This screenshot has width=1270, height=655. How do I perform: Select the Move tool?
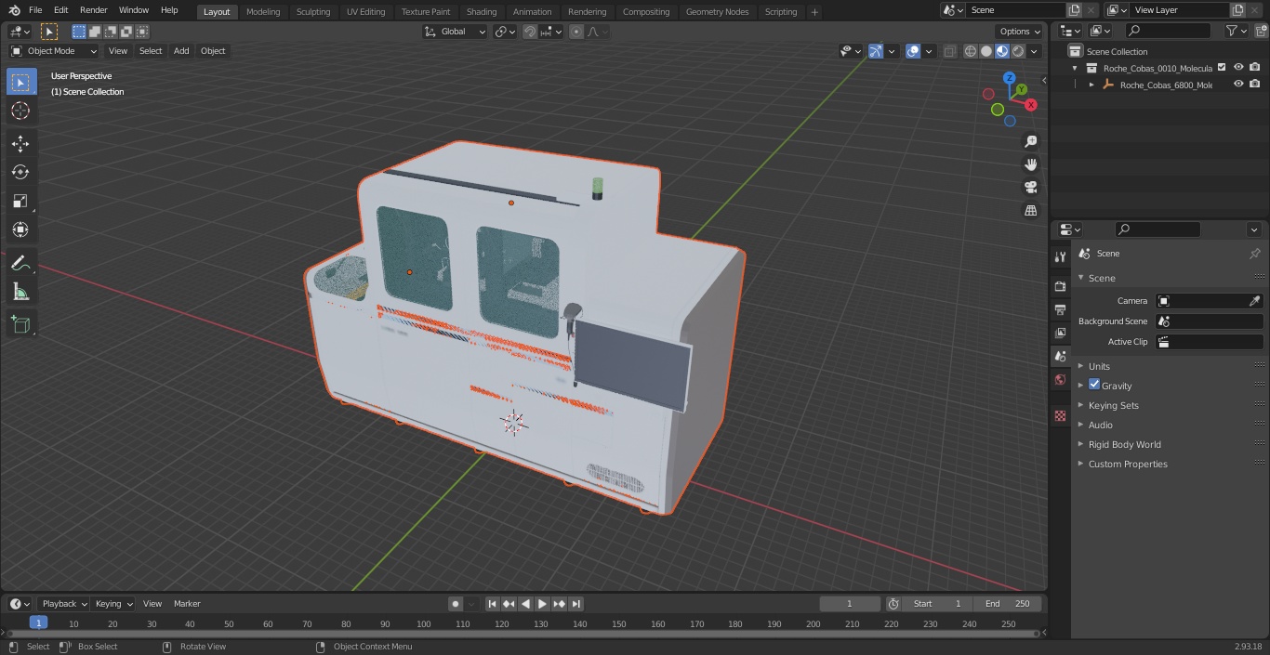point(20,143)
